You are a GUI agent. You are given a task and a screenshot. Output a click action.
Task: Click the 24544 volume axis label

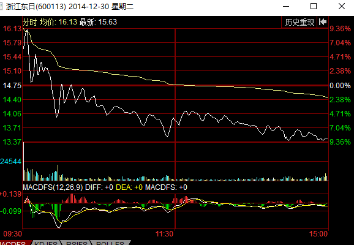pyautogui.click(x=10, y=162)
